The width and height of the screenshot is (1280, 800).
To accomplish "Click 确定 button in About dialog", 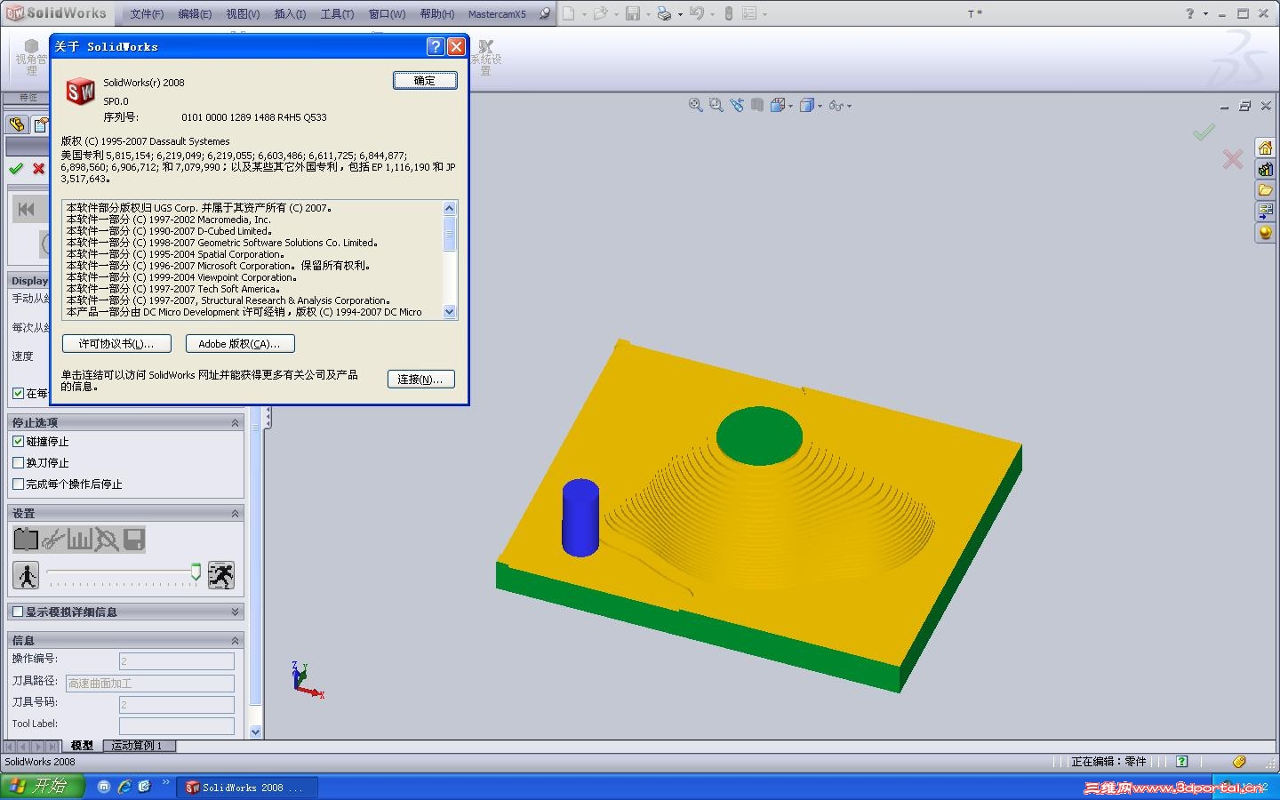I will (x=425, y=81).
